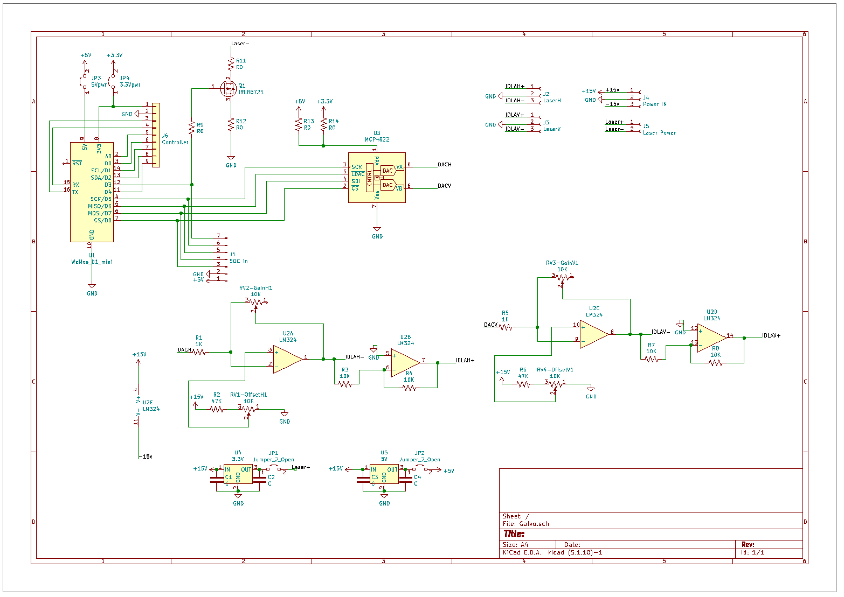The height and width of the screenshot is (597, 844).
Task: Select the U4 3.3V regulator symbol
Action: pyautogui.click(x=238, y=473)
